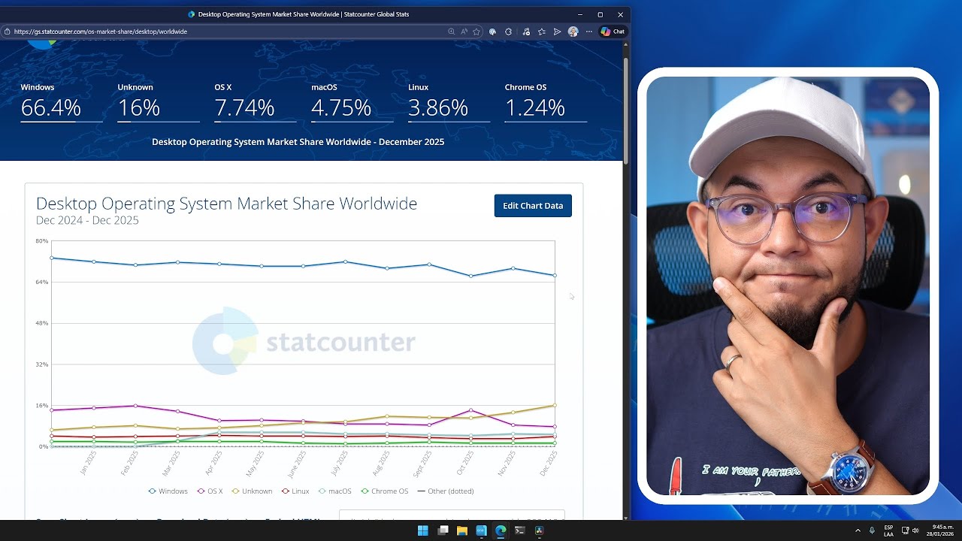This screenshot has width=962, height=541.
Task: Click the Read aloud icon in address bar
Action: (464, 32)
